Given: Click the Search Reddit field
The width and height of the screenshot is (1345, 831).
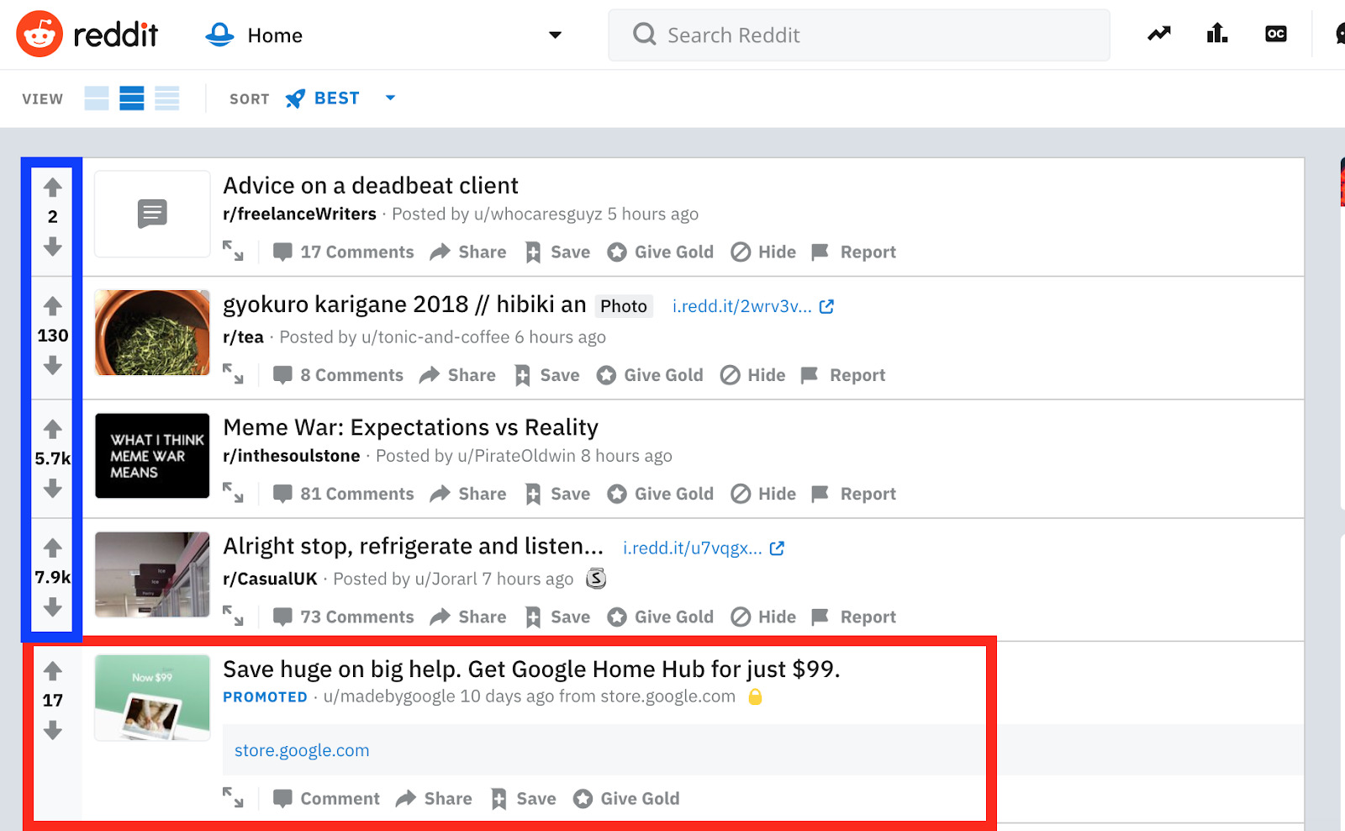Looking at the screenshot, I should tap(858, 35).
